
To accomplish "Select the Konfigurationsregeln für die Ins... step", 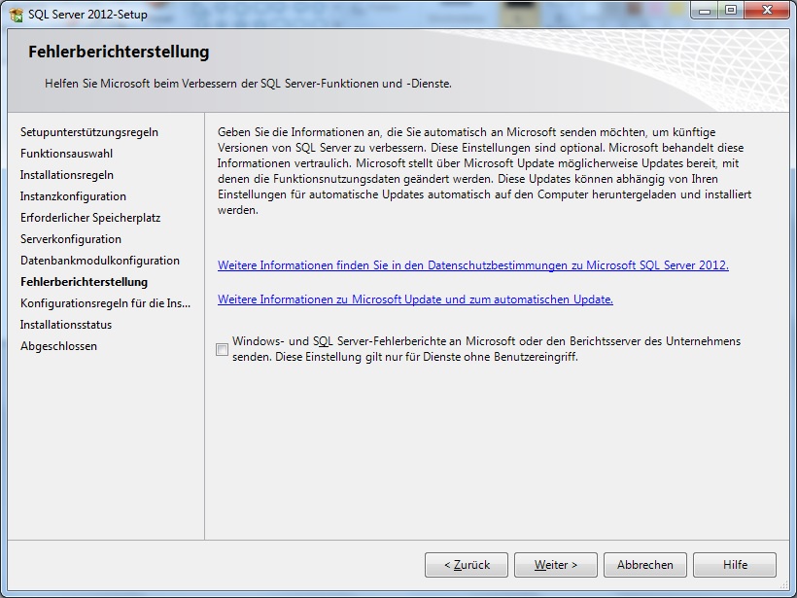I will tap(105, 303).
